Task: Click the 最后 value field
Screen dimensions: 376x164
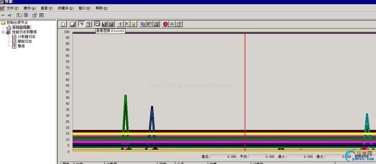Action: pos(223,157)
